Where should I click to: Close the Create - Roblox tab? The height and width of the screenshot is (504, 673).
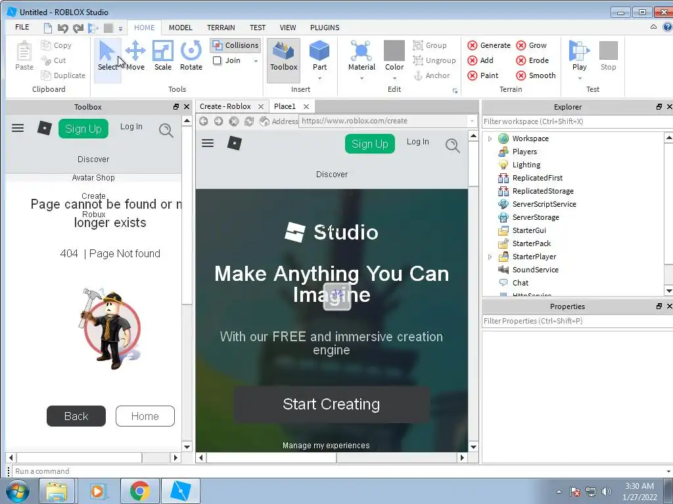260,106
